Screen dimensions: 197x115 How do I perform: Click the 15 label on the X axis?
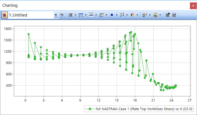tap(117, 100)
